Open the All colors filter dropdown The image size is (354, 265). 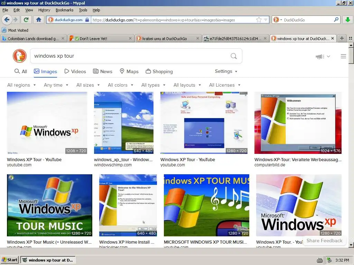[x=120, y=85]
